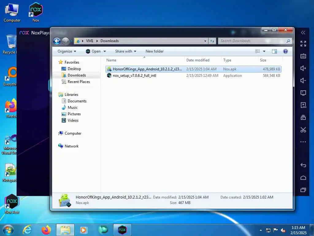The width and height of the screenshot is (314, 236).
Task: Open Windows Start menu orb
Action: click(8, 230)
